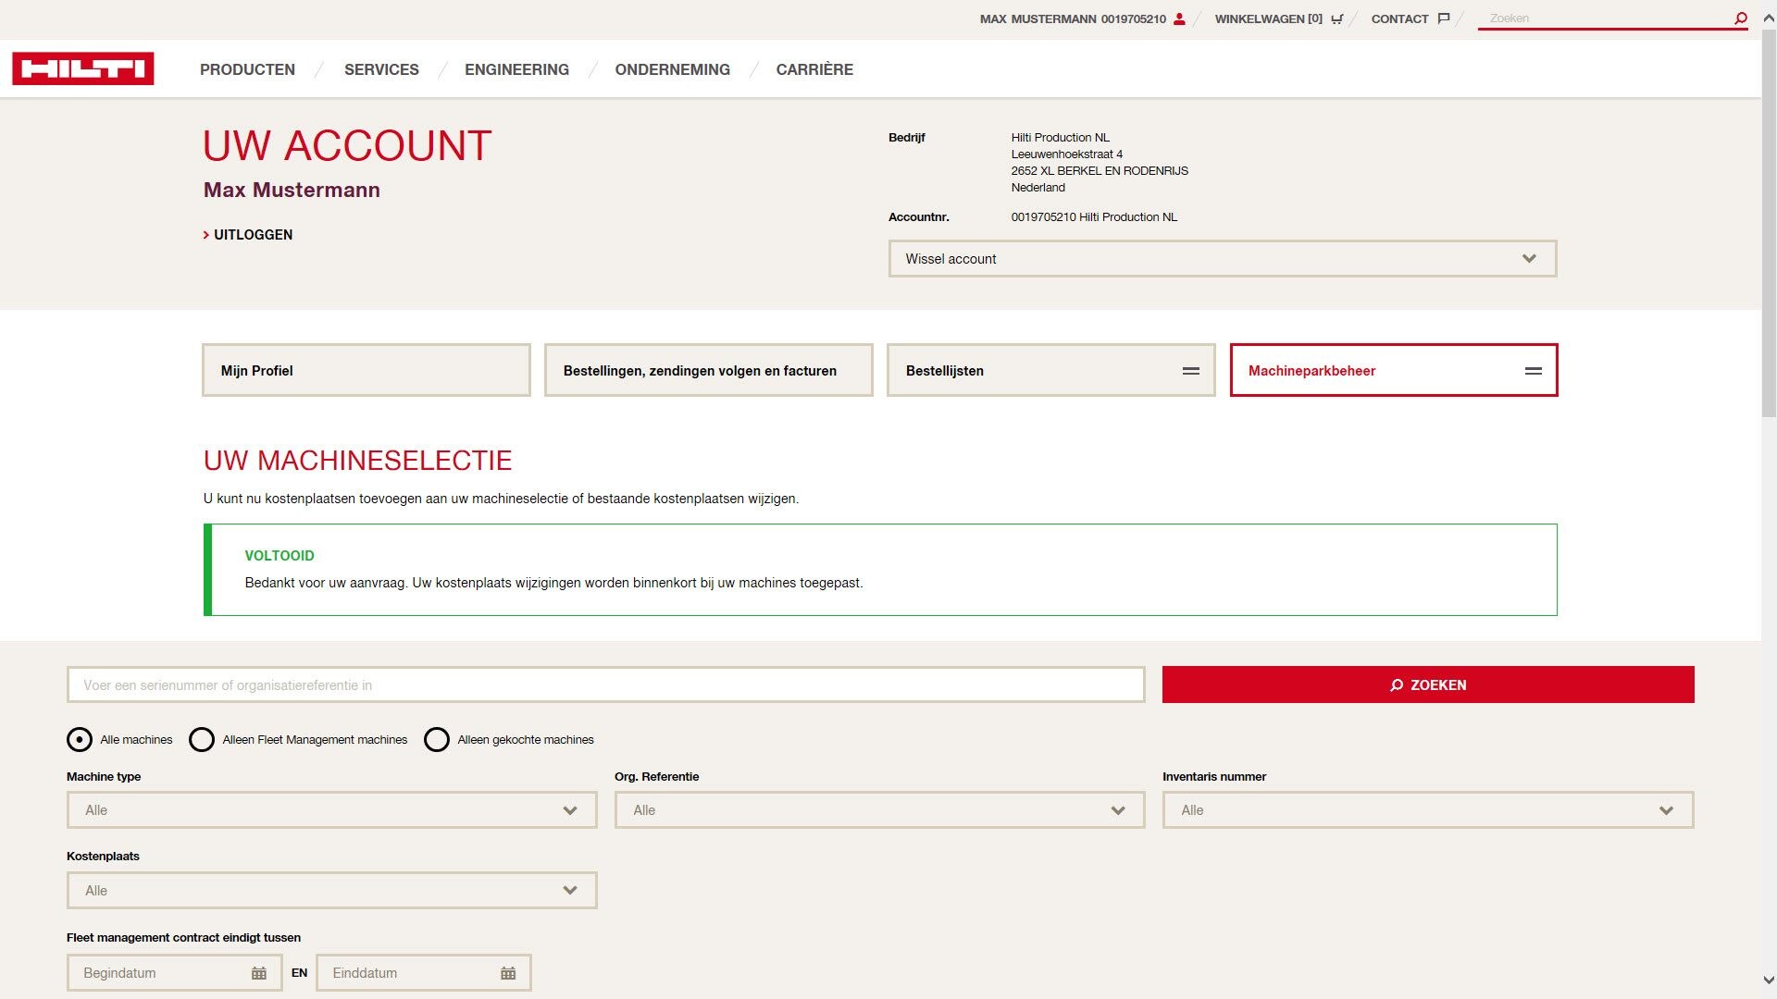1777x999 pixels.
Task: Click the shopping cart icon
Action: click(x=1336, y=18)
